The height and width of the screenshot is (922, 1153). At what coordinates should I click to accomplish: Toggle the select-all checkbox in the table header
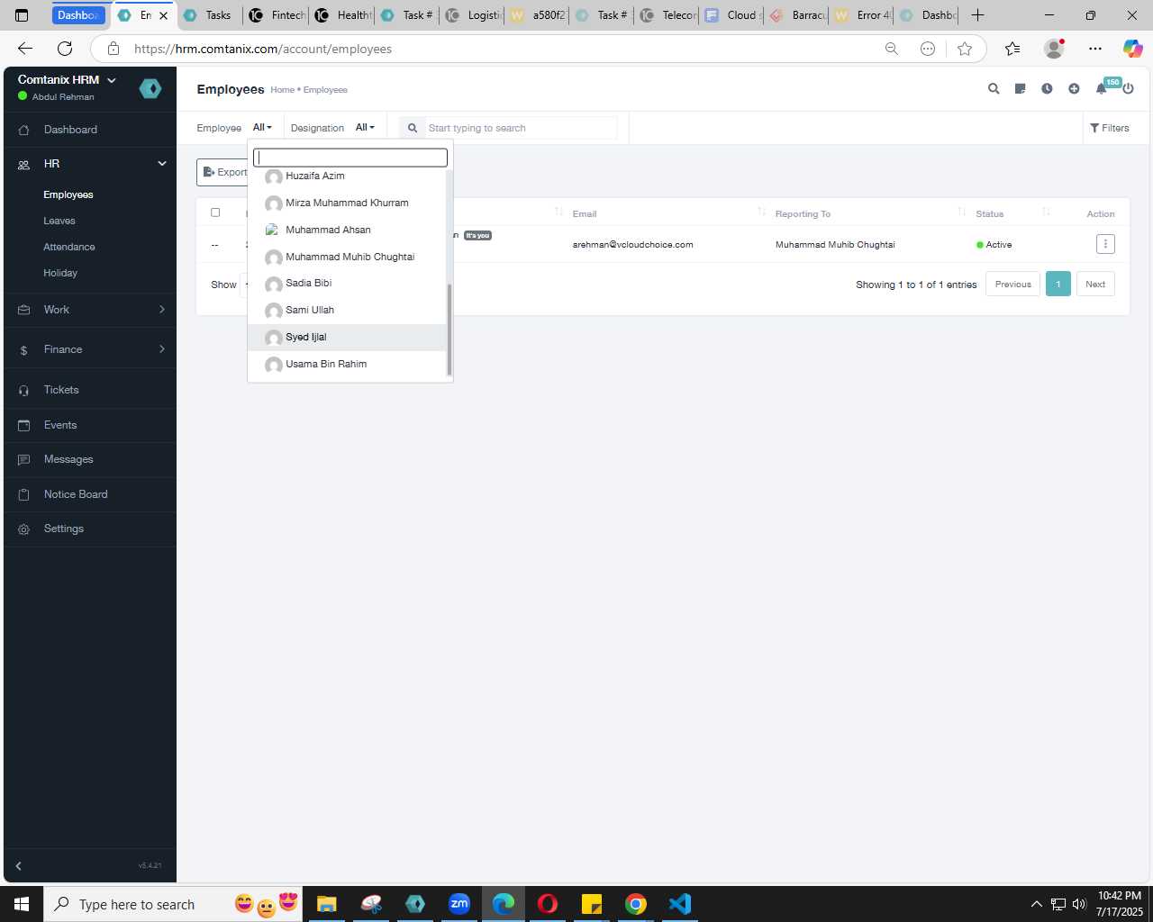[x=215, y=212]
